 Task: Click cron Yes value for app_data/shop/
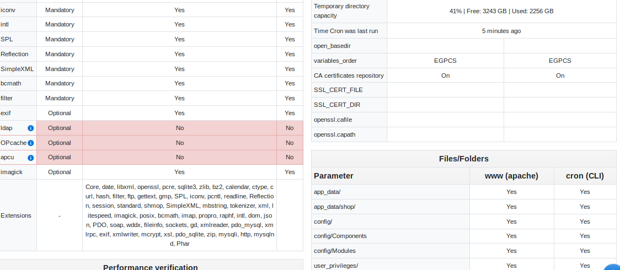(585, 207)
